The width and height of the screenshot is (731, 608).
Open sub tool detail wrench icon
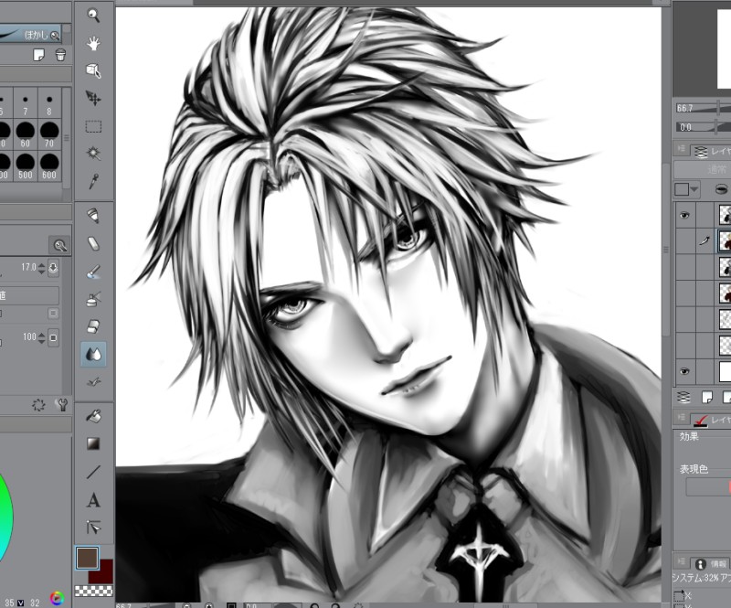pyautogui.click(x=61, y=404)
